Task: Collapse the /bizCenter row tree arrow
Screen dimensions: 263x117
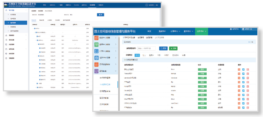Action: tap(36, 40)
